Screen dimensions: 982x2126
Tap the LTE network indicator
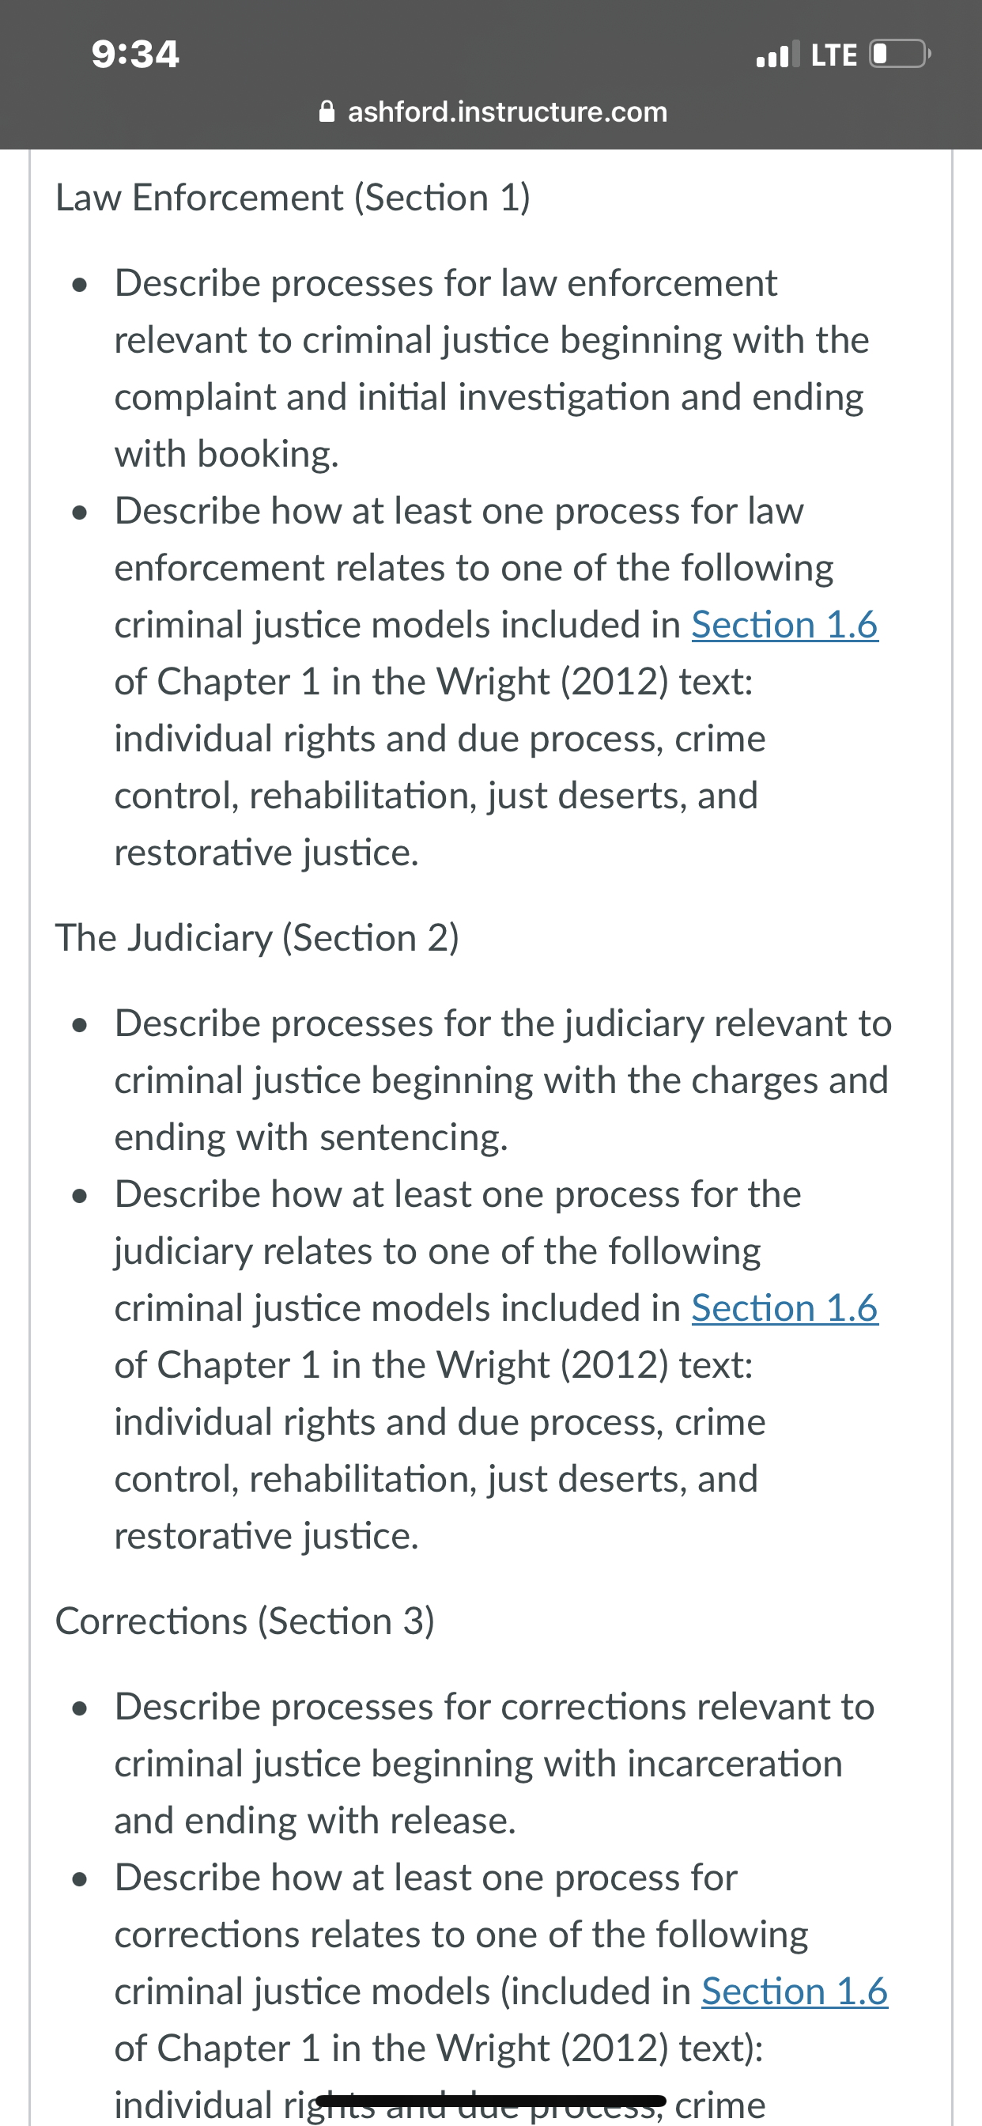pos(833,55)
